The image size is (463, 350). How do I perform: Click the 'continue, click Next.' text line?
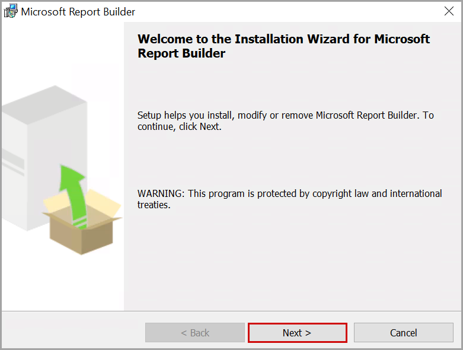pyautogui.click(x=179, y=126)
